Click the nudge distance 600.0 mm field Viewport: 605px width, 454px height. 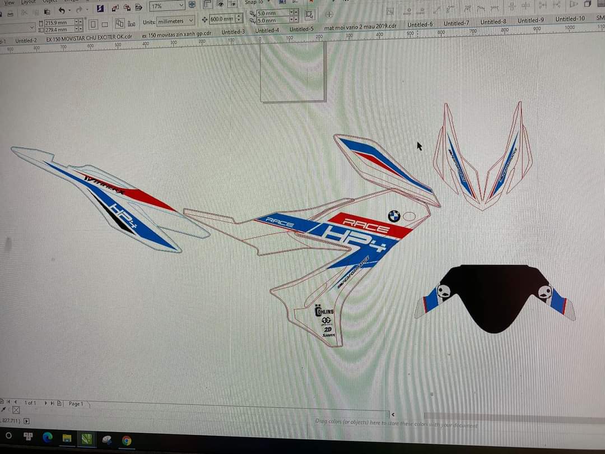point(222,19)
